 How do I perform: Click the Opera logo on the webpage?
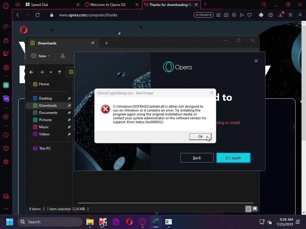coord(24,30)
